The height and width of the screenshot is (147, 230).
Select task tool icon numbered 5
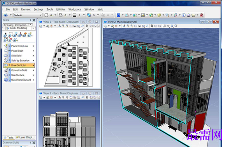pos(25,35)
